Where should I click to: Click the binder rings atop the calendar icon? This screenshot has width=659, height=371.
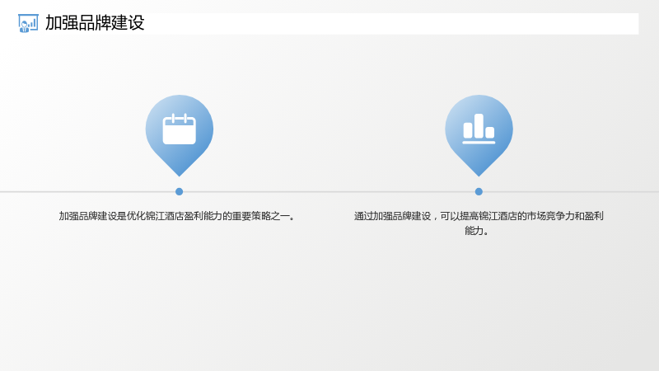tap(180, 118)
